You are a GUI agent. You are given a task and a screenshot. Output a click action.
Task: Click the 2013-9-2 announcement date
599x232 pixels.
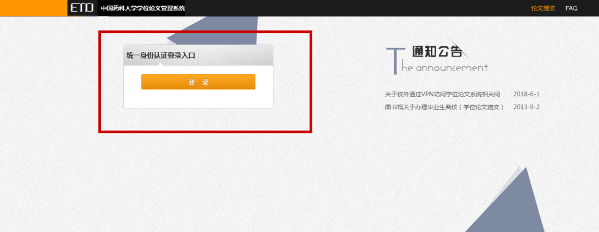(x=526, y=107)
